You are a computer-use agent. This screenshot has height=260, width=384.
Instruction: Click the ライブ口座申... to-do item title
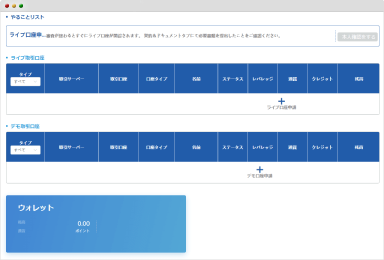(27, 35)
